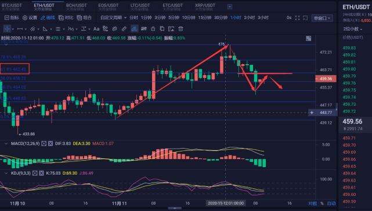Click the plus icon at 443.77 price label
Screen dimensions: 372x211
point(312,113)
